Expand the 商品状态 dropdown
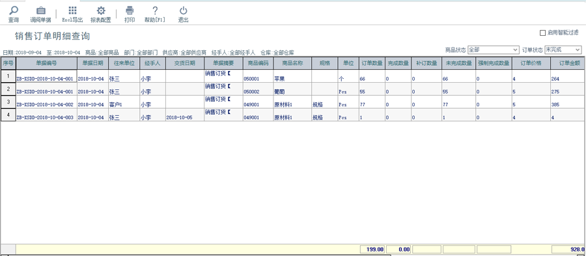The image size is (586, 256). [x=494, y=50]
